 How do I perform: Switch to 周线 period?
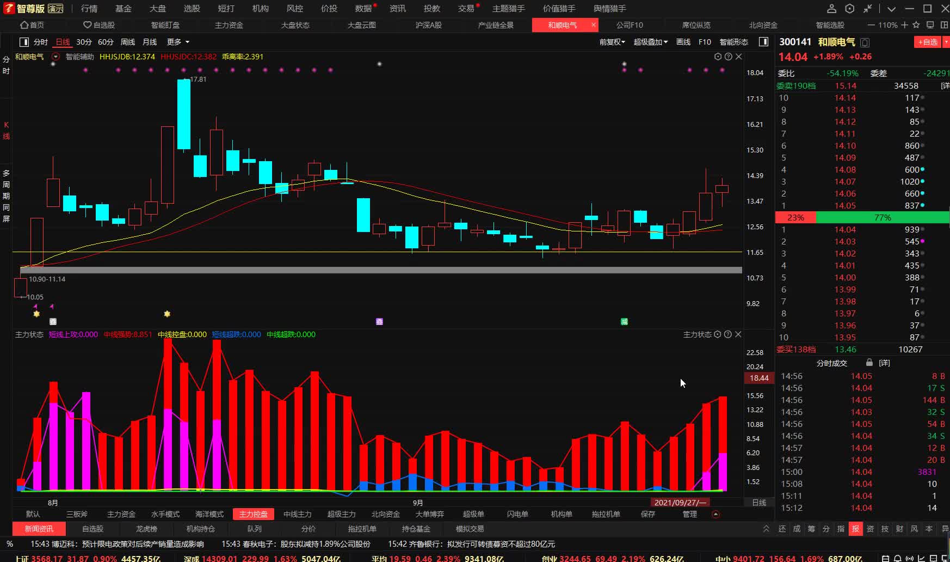click(127, 42)
